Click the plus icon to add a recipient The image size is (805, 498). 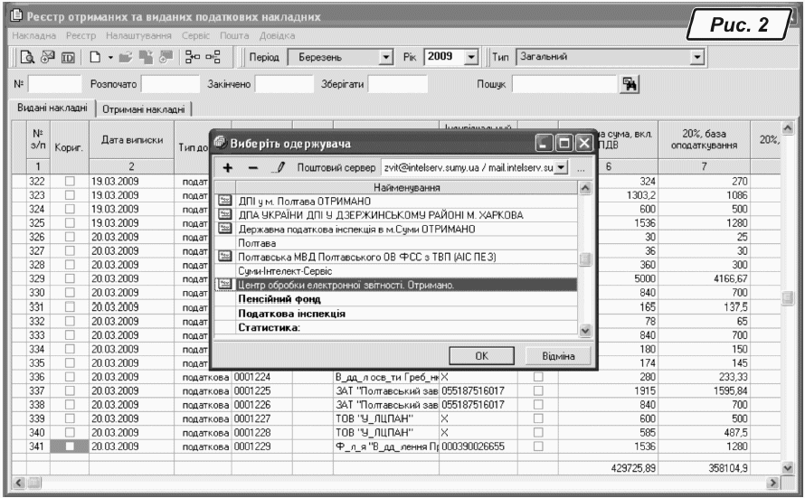[x=229, y=169]
